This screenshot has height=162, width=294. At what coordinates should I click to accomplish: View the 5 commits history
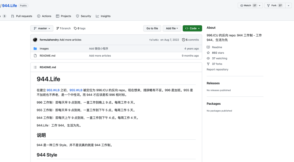coord(190,40)
